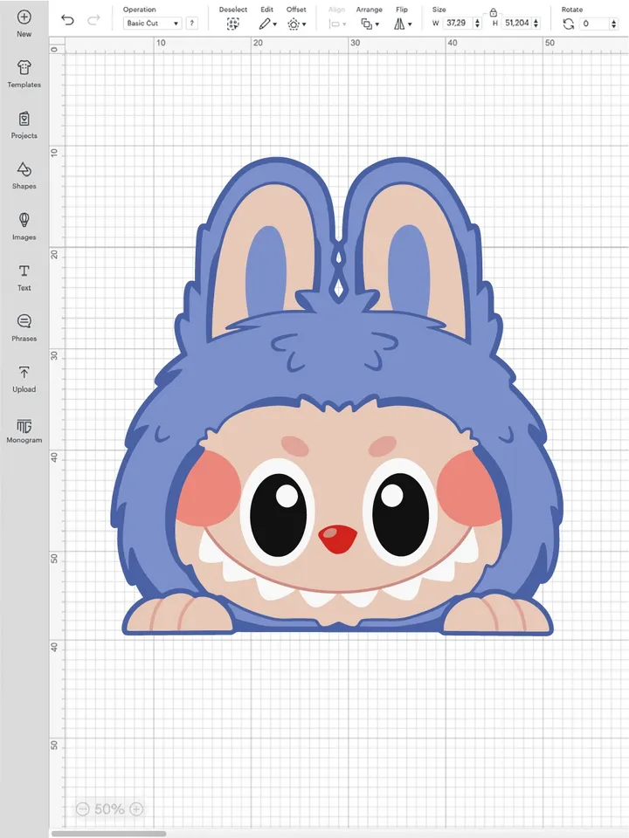Viewport: 629px width, 838px height.
Task: Click the Undo arrow
Action: (68, 20)
